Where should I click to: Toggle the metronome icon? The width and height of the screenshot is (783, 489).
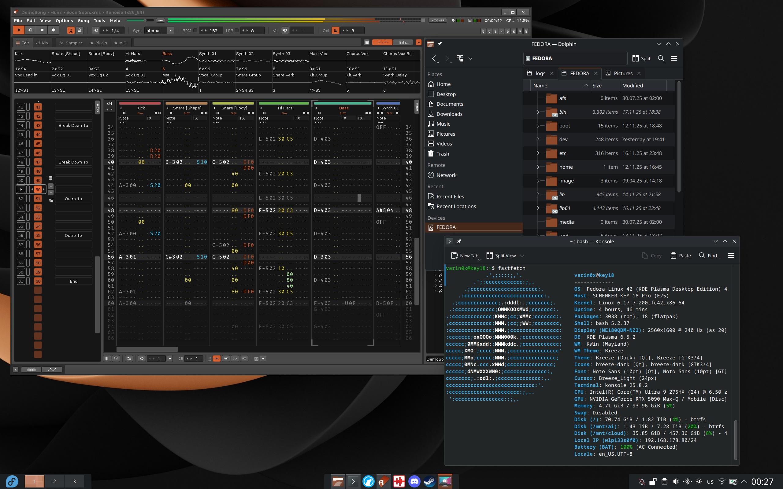click(x=80, y=30)
